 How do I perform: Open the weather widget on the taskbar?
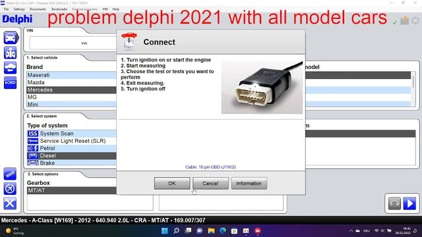click(x=15, y=231)
